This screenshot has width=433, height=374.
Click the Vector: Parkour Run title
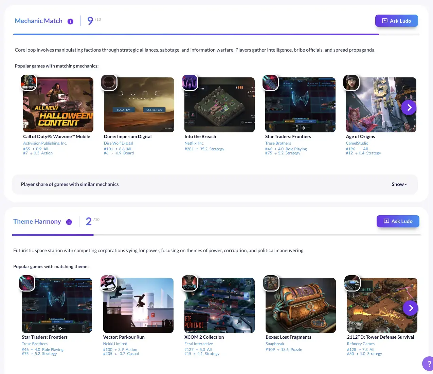(x=124, y=337)
